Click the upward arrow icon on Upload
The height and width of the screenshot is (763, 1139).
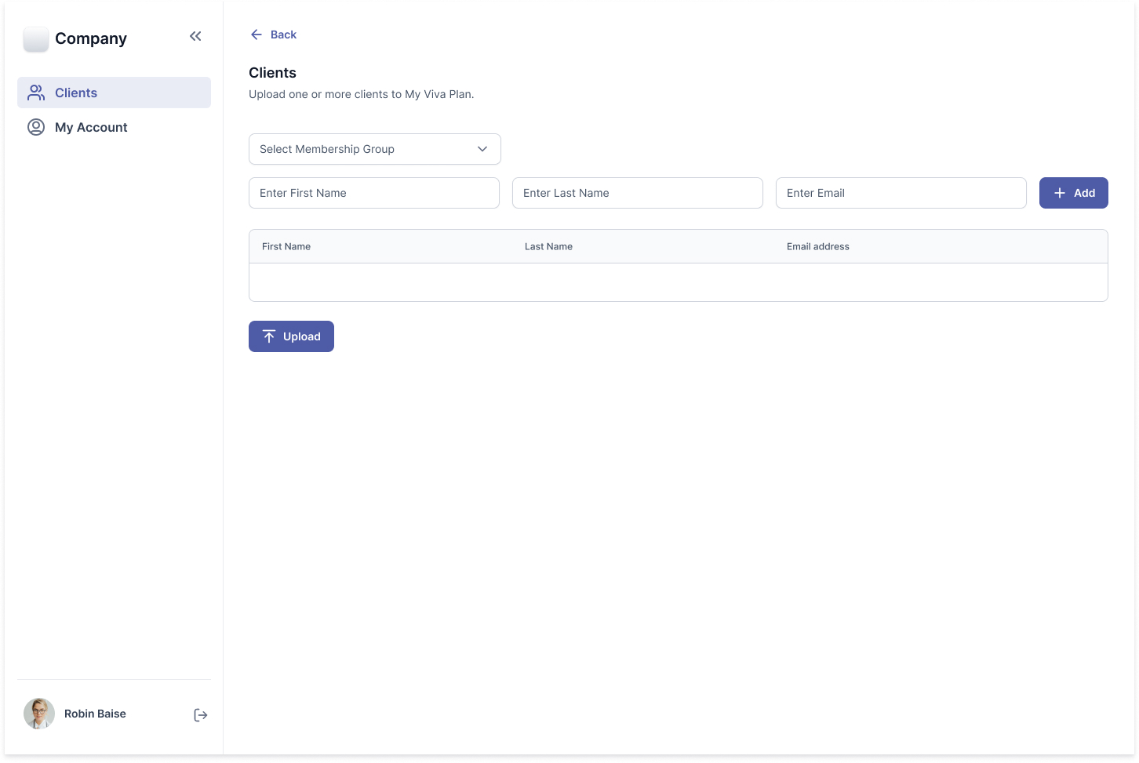(269, 336)
